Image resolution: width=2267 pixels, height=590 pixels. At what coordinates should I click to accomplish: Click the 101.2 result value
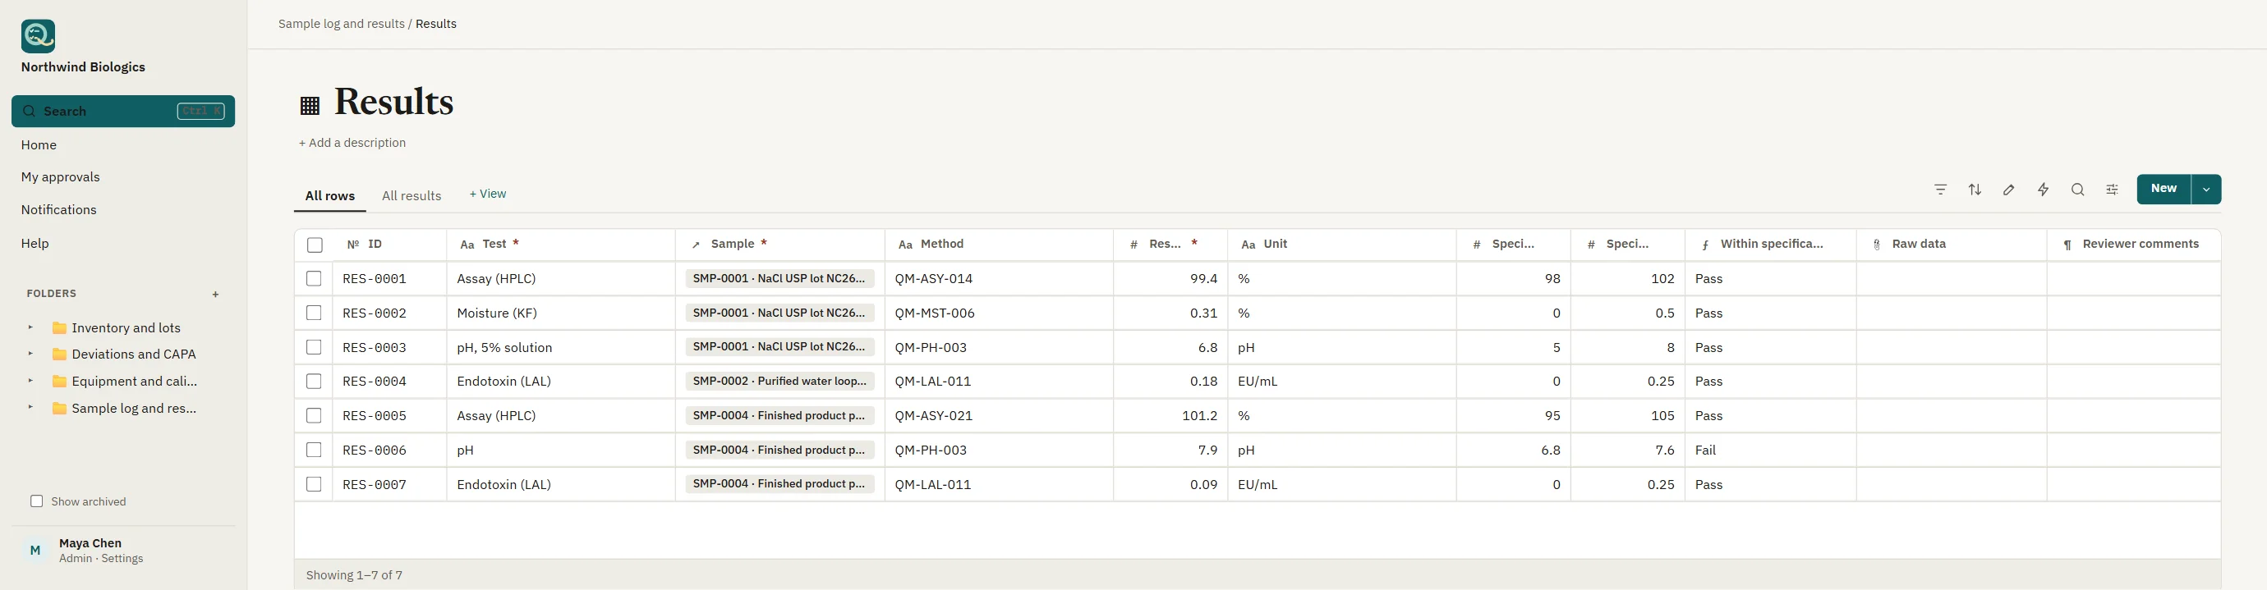tap(1199, 416)
